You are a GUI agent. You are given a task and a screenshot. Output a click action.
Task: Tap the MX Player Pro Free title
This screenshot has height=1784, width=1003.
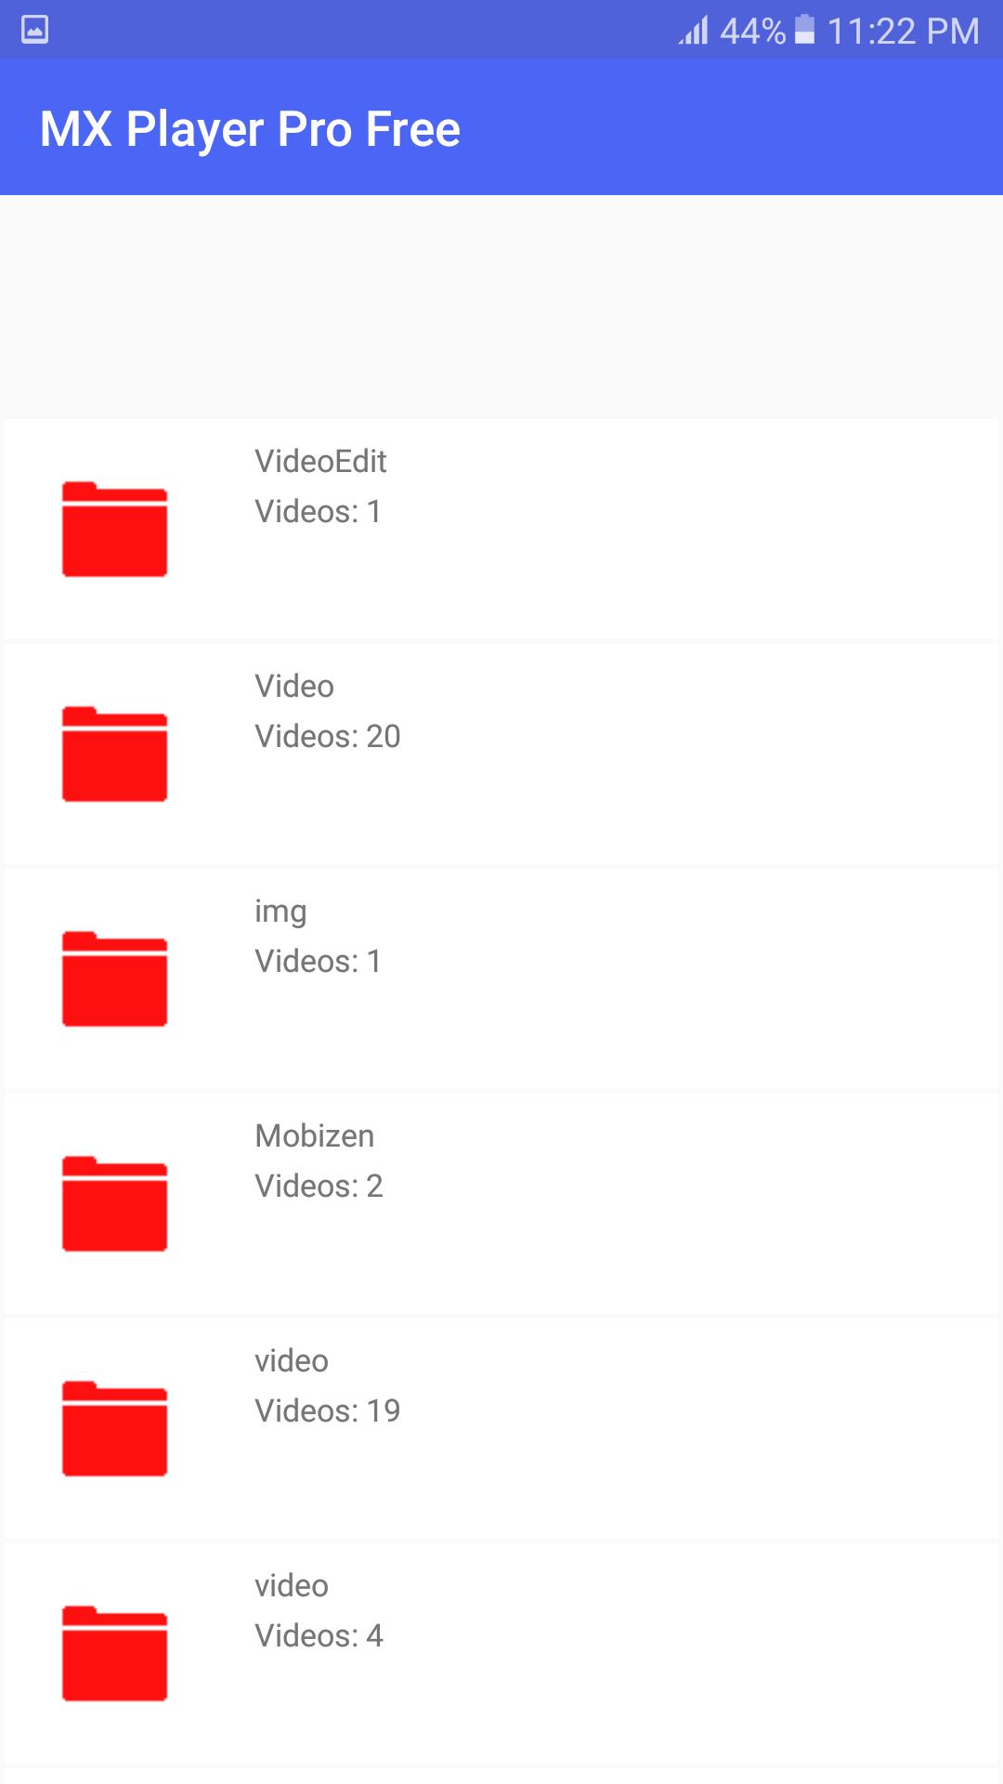250,129
